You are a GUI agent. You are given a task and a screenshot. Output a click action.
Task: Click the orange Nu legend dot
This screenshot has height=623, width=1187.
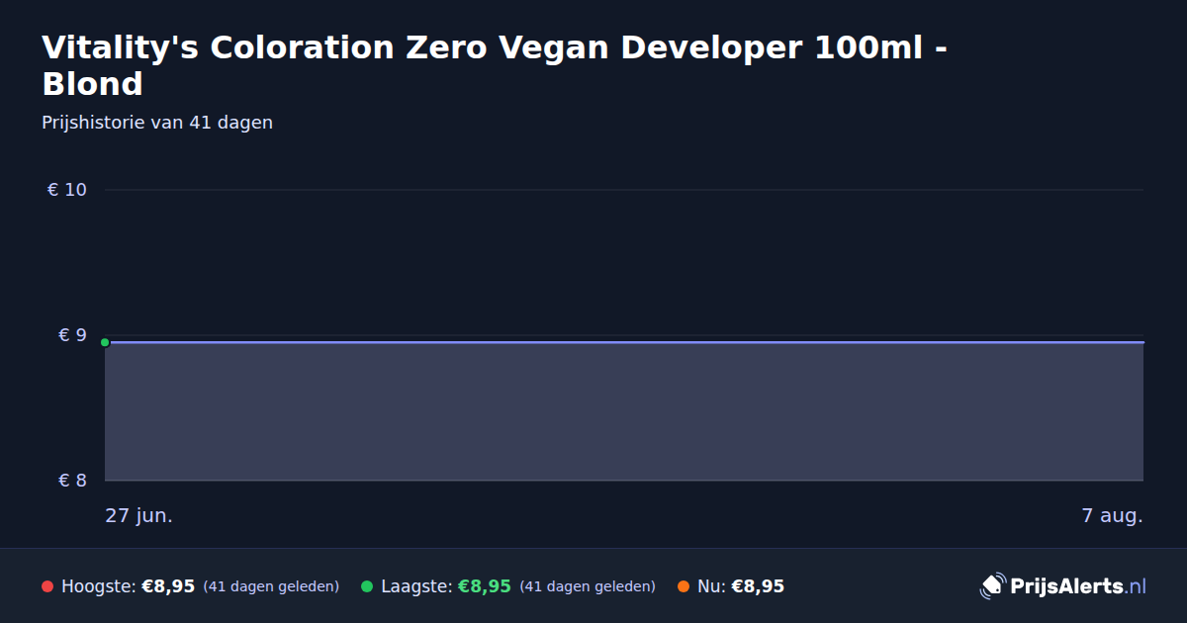[684, 586]
